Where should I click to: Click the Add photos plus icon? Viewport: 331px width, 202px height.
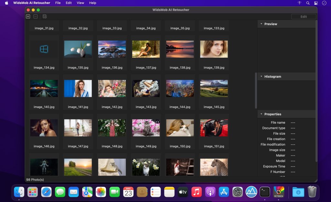pyautogui.click(x=28, y=16)
